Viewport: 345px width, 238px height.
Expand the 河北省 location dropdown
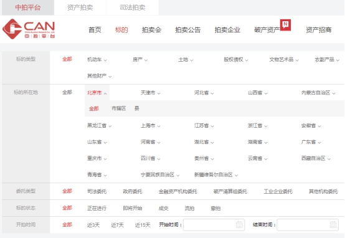tap(204, 93)
